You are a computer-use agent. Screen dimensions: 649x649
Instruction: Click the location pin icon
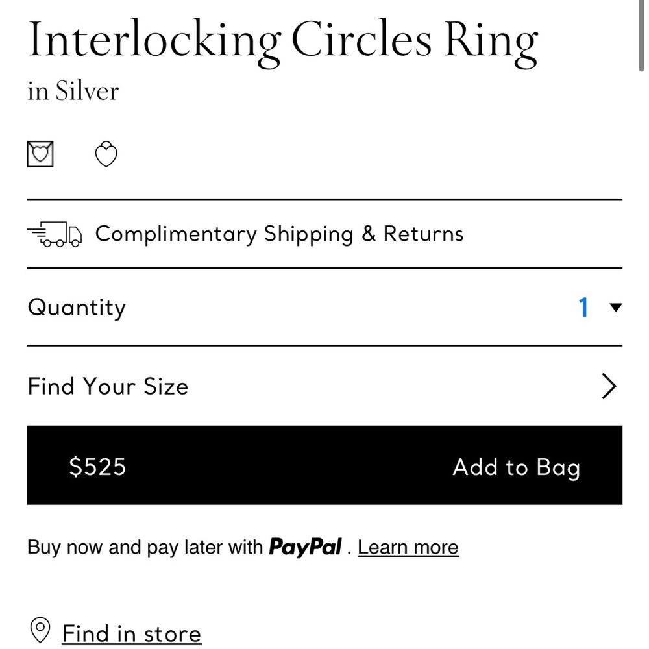[40, 630]
